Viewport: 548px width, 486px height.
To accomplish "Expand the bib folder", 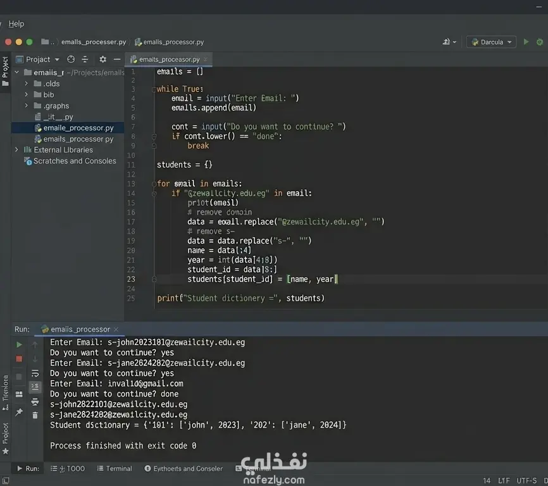I will (26, 95).
